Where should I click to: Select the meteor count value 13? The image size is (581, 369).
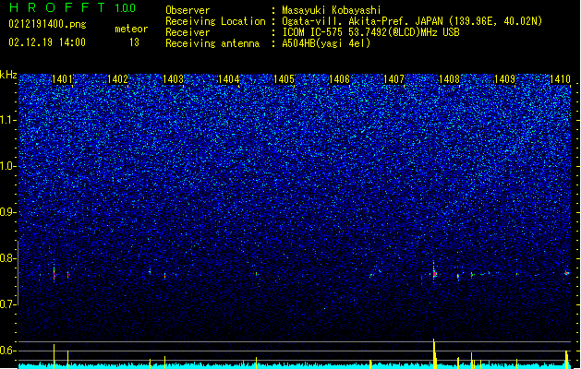click(x=134, y=42)
